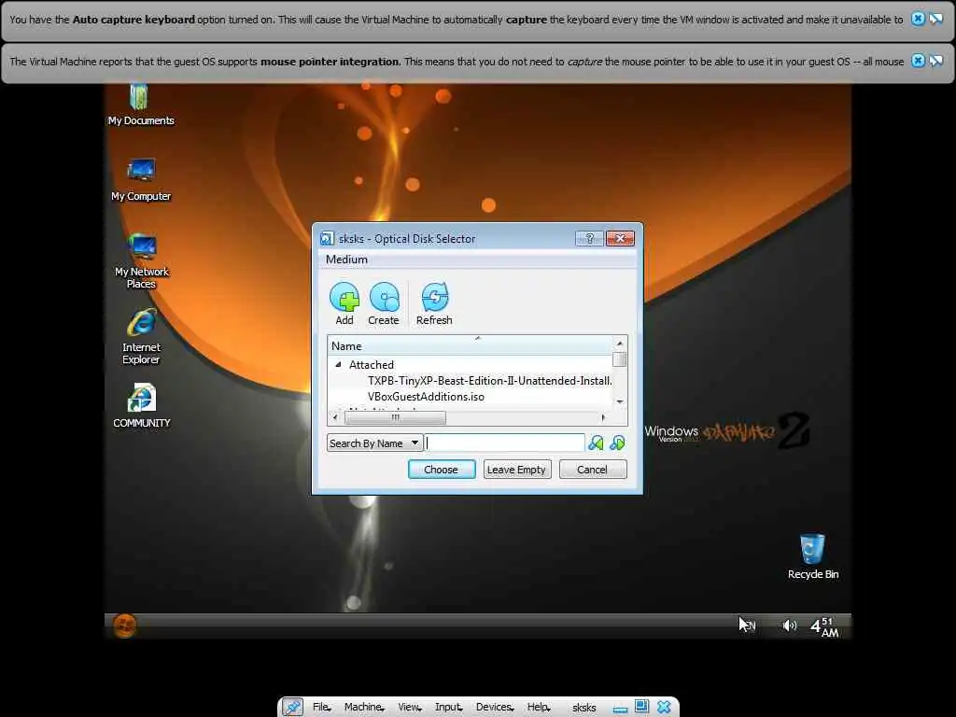Collapse the Attached tree group
Screen dimensions: 956x717
(x=338, y=365)
